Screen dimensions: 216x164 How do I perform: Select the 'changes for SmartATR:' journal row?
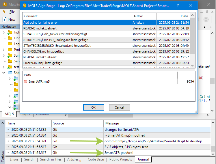tap(108, 130)
